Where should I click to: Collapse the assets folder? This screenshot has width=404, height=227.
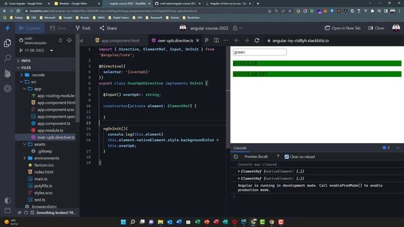35,144
